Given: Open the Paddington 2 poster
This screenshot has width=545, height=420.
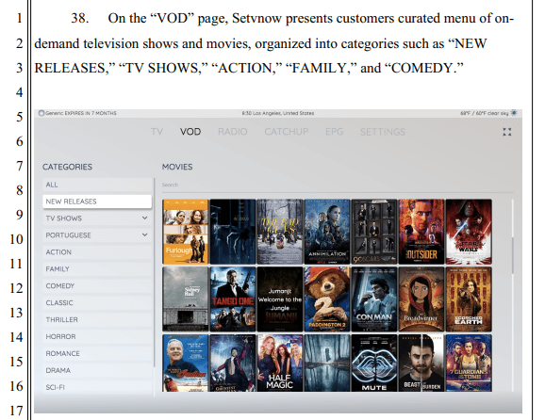Looking at the screenshot, I should pos(327,299).
